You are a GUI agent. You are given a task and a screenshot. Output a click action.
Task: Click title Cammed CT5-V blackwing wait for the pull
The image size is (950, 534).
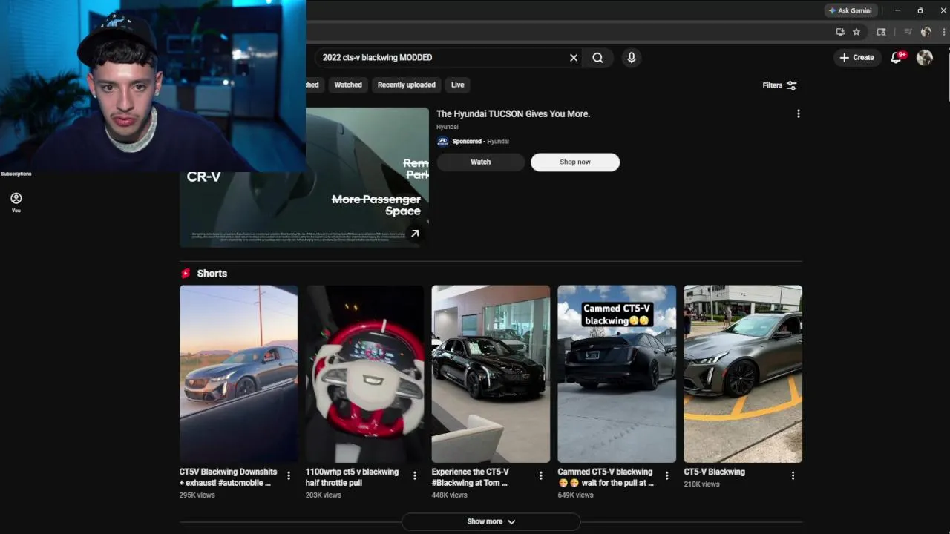(x=606, y=477)
